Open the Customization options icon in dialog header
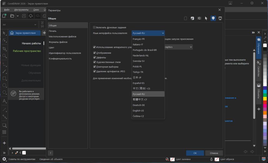 (199, 18)
